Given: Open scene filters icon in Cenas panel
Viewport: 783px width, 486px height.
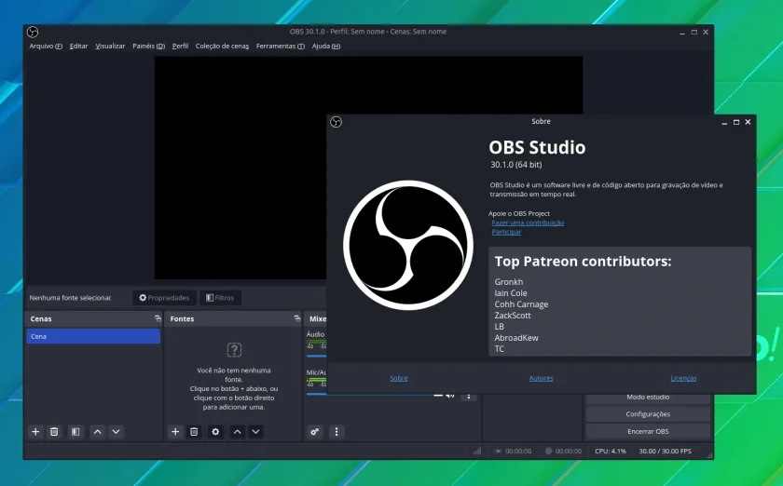Looking at the screenshot, I should point(76,432).
